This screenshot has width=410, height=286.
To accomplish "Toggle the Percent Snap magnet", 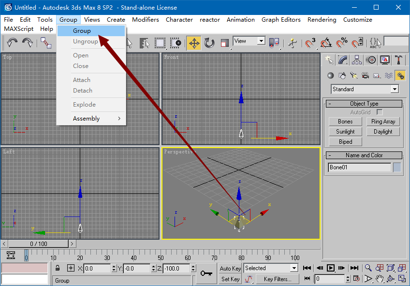I will coord(342,43).
